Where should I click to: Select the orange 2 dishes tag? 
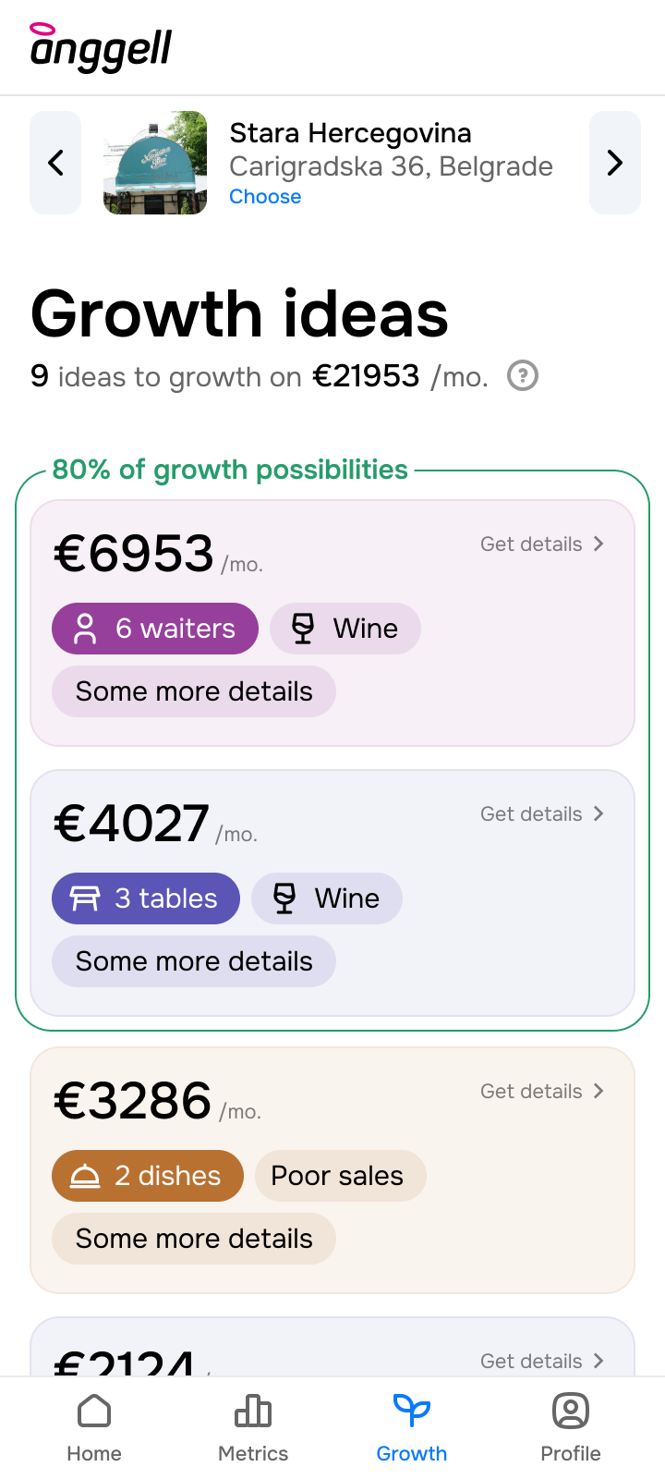click(x=148, y=1176)
